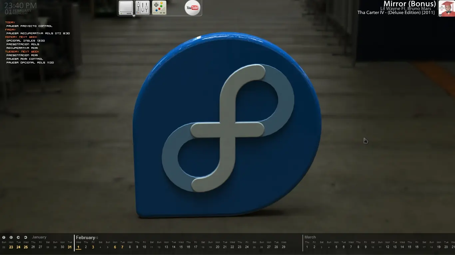Click the 23:40 PM clock
The width and height of the screenshot is (455, 255).
click(x=20, y=5)
